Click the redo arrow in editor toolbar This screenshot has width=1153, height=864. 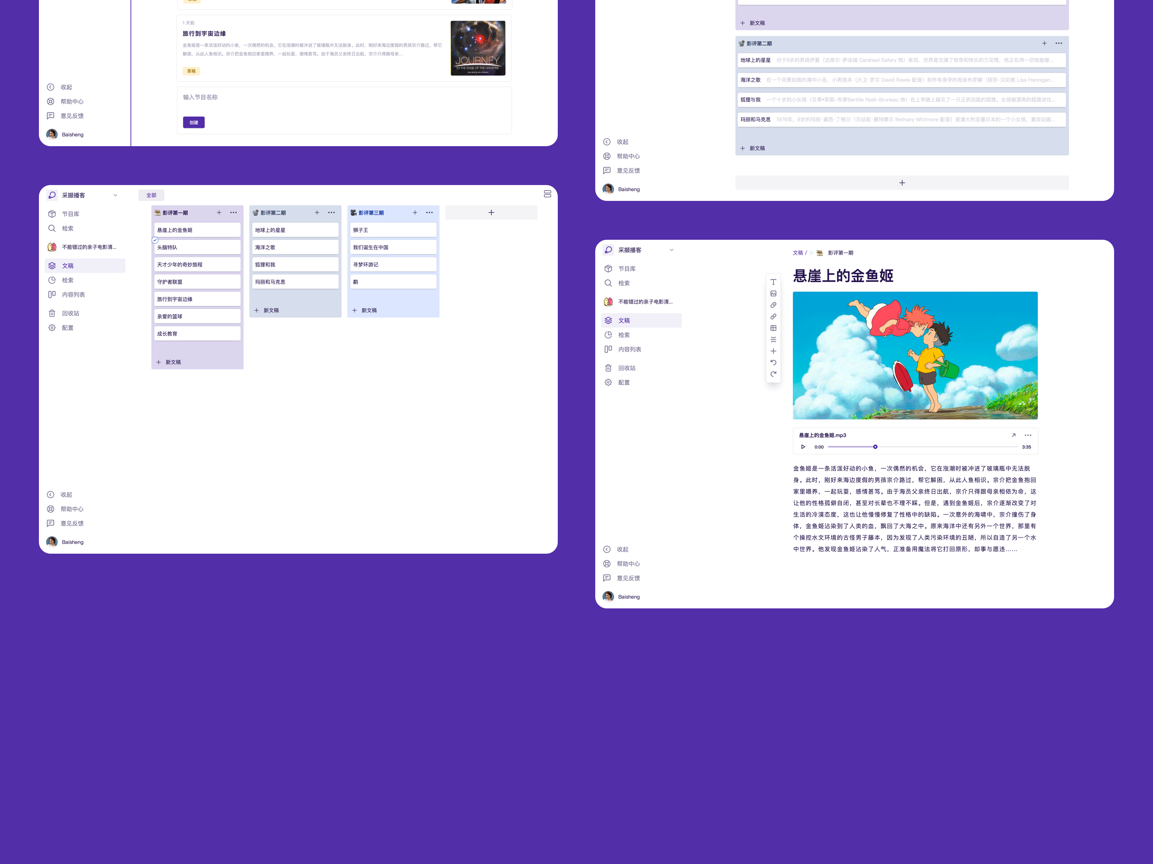(773, 374)
